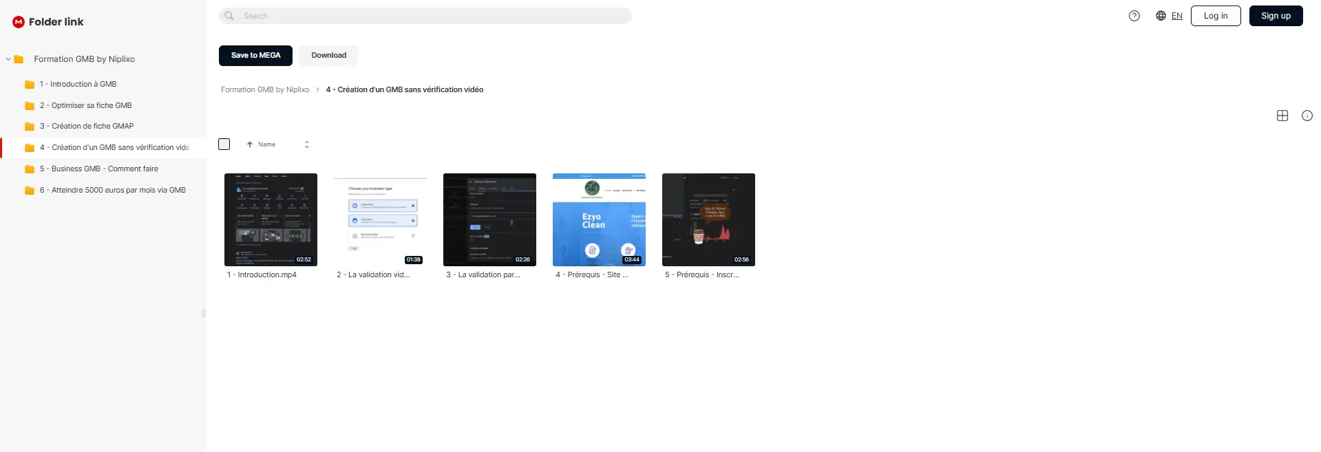
Task: Switch to grid view layout icon
Action: click(1282, 116)
